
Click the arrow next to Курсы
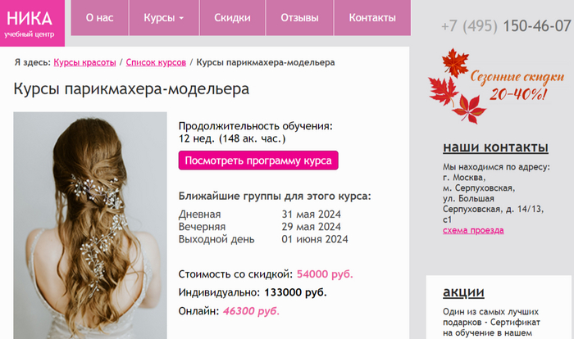pos(181,18)
